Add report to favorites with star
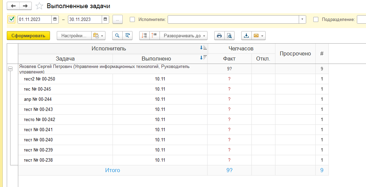 click(40, 6)
